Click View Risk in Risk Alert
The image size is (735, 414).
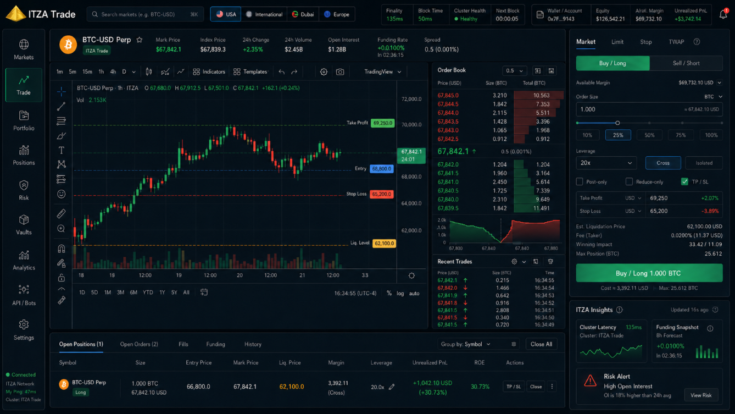coord(701,395)
